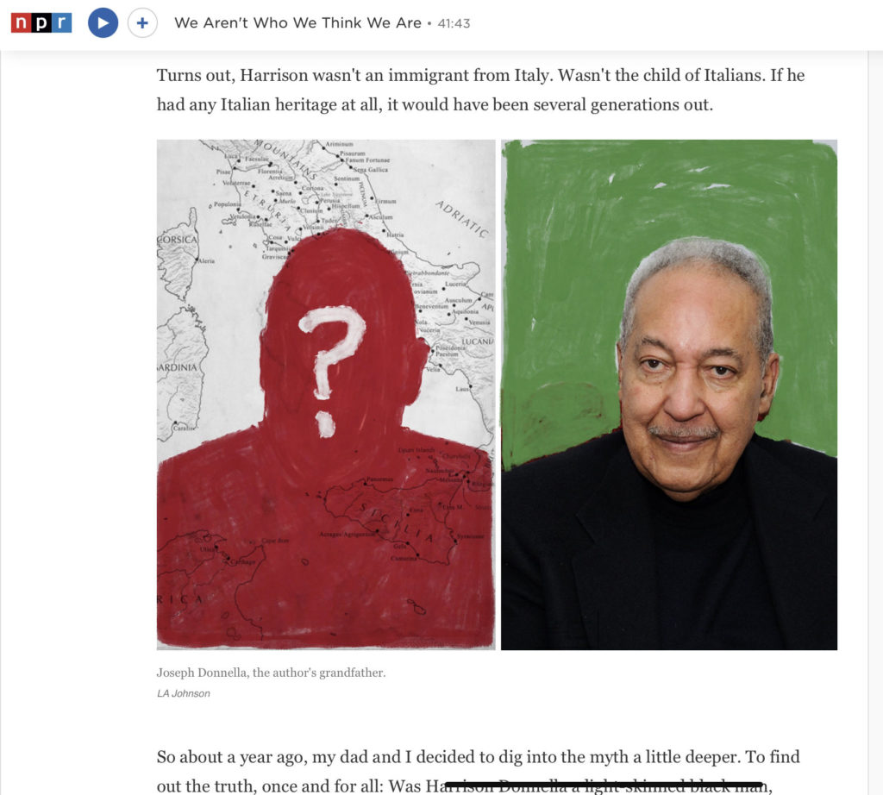The width and height of the screenshot is (883, 795).
Task: Click the blue 'r' block in logo
Action: tap(62, 22)
